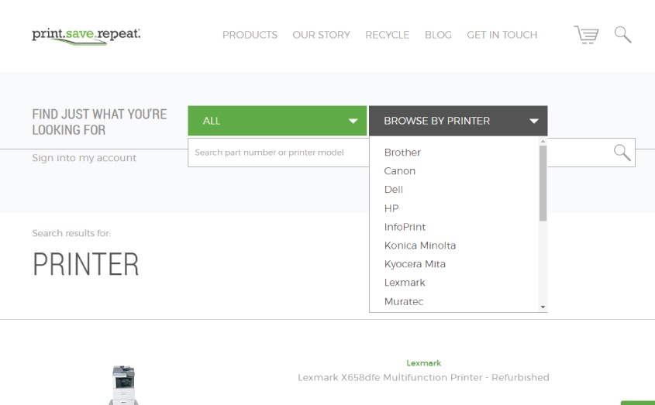This screenshot has width=655, height=405.
Task: Open the ALL category dropdown
Action: pyautogui.click(x=277, y=121)
